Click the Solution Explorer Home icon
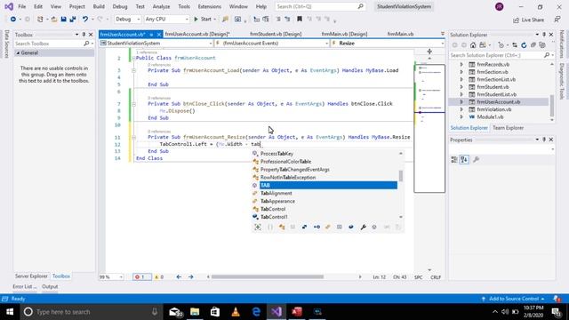 tap(473, 45)
